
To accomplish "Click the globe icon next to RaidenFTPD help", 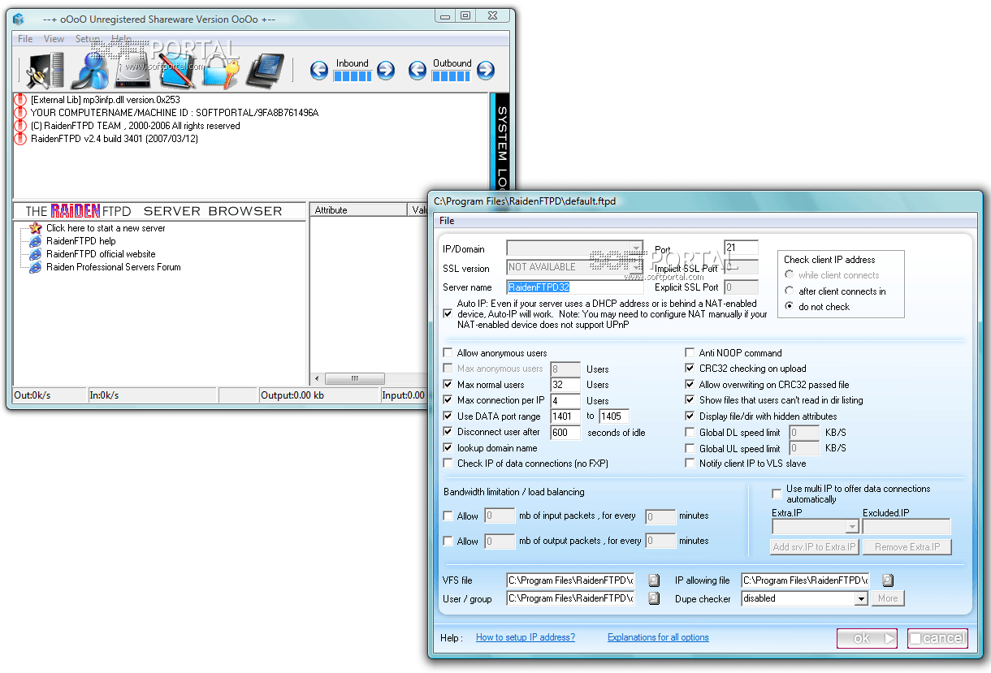I will pyautogui.click(x=36, y=241).
